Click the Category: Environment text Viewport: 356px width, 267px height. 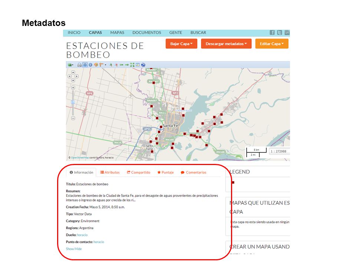coord(83,221)
